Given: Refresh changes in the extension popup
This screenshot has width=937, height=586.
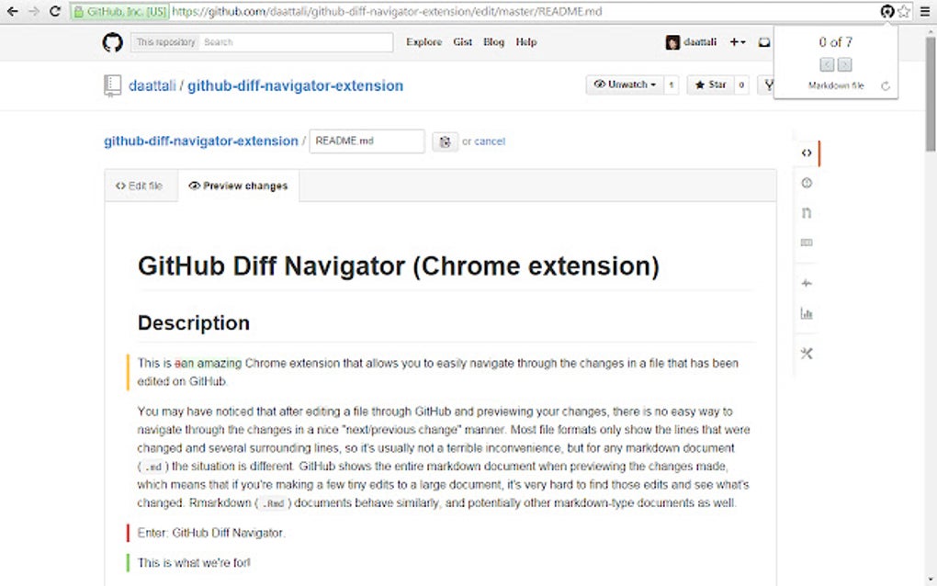Looking at the screenshot, I should [x=885, y=86].
